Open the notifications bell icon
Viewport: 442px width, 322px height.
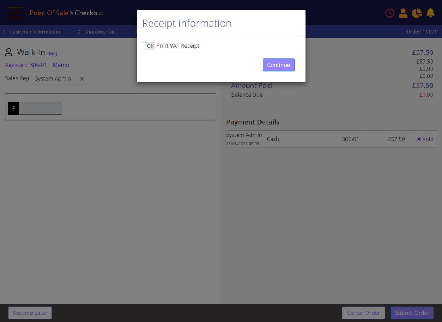431,13
